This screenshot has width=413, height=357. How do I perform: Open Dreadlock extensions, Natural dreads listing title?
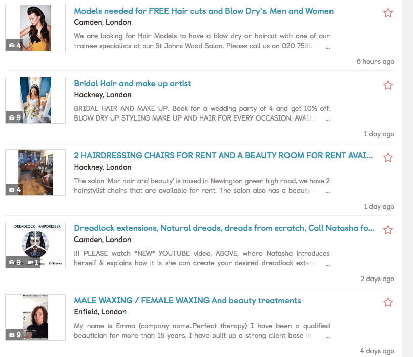tap(224, 228)
